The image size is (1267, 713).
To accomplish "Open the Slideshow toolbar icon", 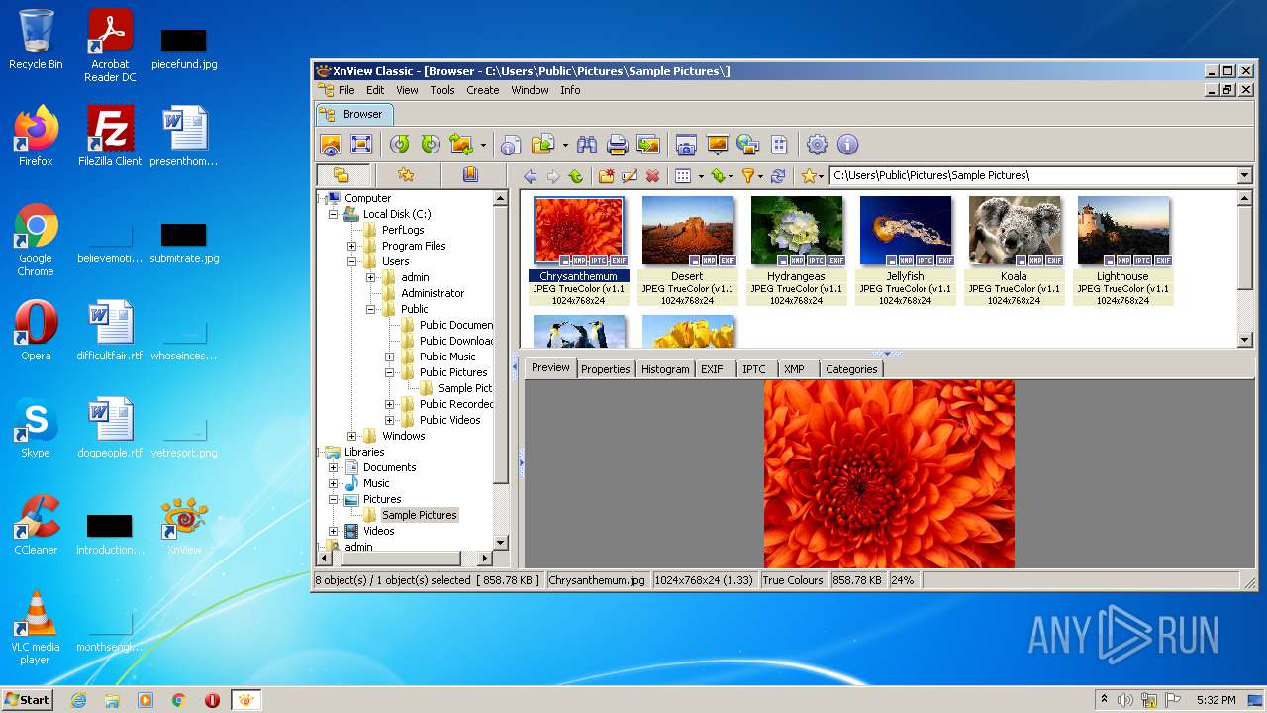I will [718, 145].
